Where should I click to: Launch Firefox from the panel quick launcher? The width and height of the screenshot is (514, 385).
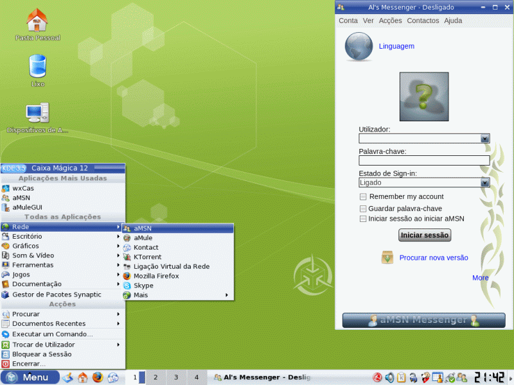point(98,377)
